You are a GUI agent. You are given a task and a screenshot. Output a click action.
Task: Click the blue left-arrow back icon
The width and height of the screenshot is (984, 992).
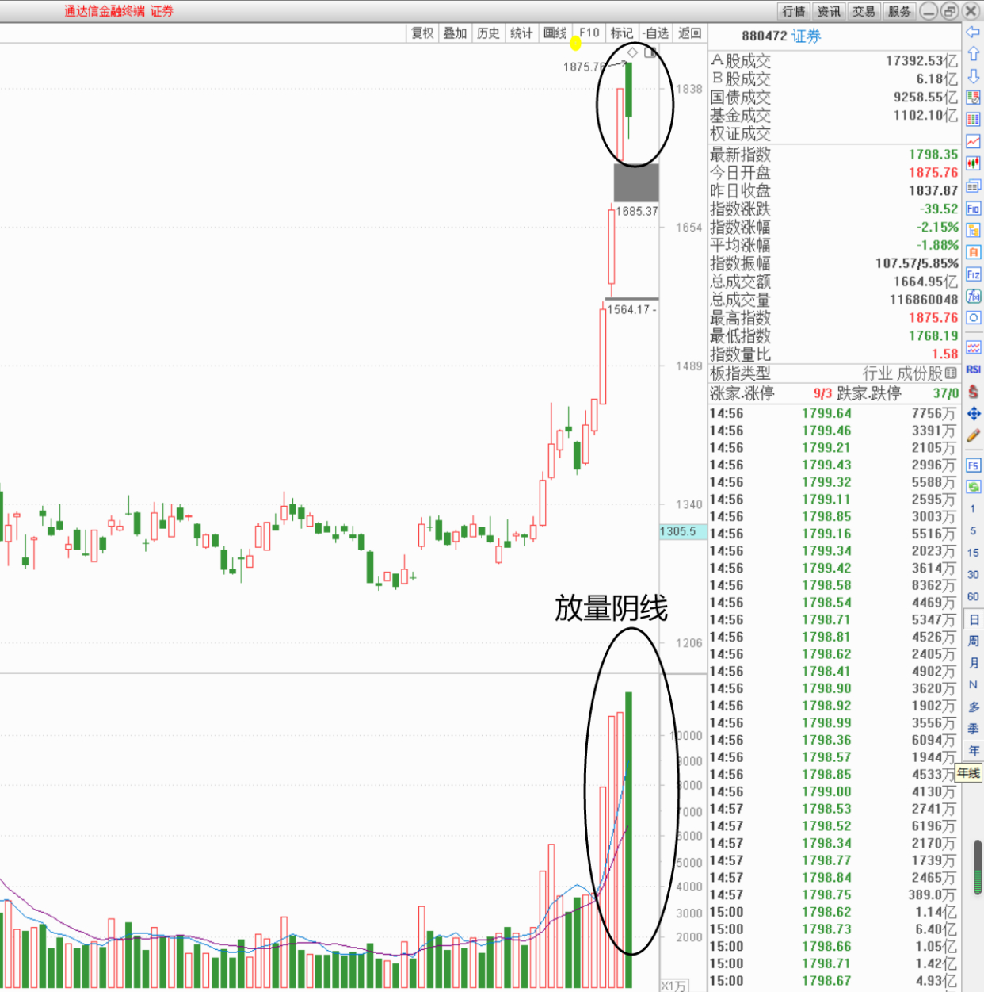point(973,32)
